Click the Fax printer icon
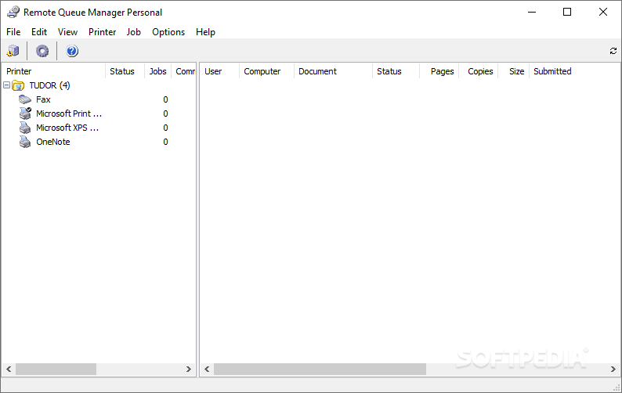The image size is (622, 393). click(25, 99)
